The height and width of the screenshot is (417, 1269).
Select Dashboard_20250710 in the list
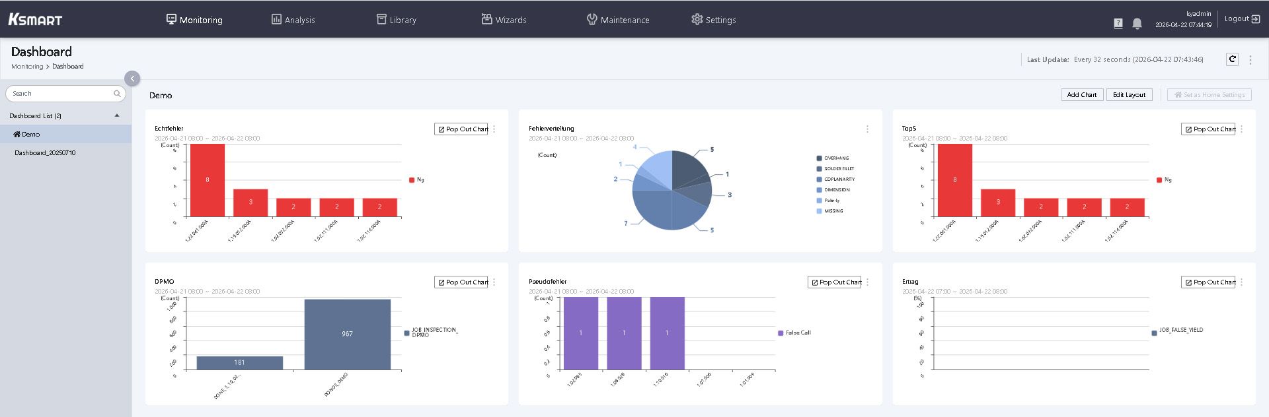coord(45,152)
